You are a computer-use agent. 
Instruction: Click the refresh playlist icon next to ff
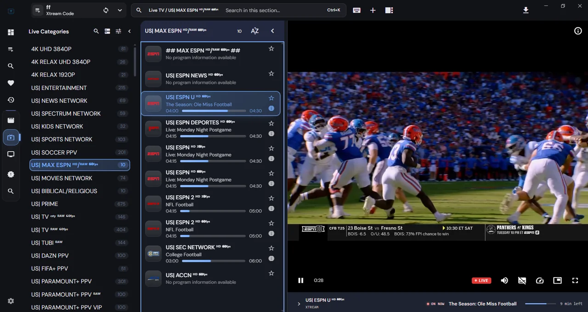pos(106,10)
